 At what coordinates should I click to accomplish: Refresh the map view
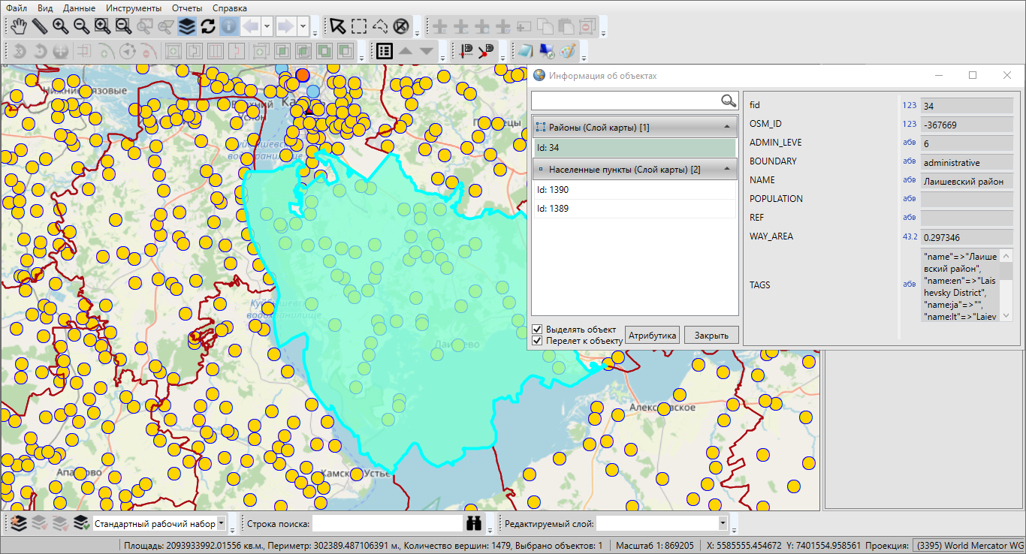point(208,26)
